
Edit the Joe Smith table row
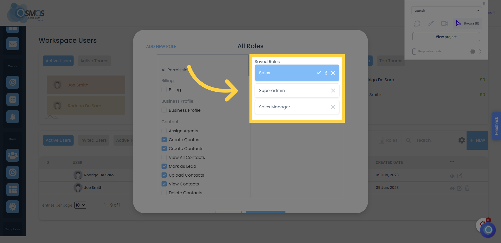coord(460,188)
